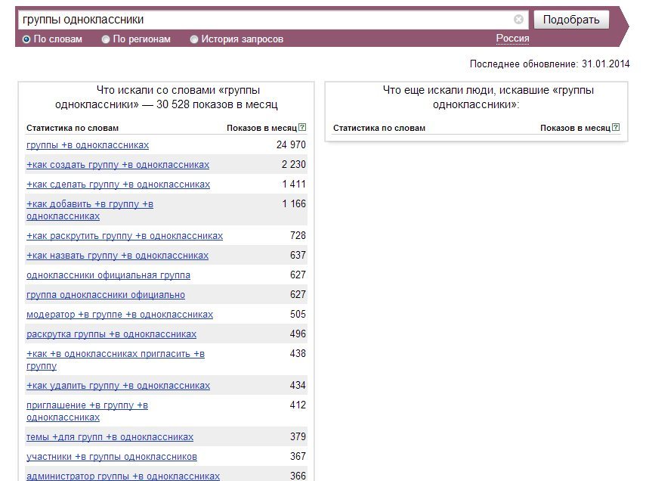Open the help icon beside the left "Показов в месяц"
646x481 pixels.
[x=302, y=127]
